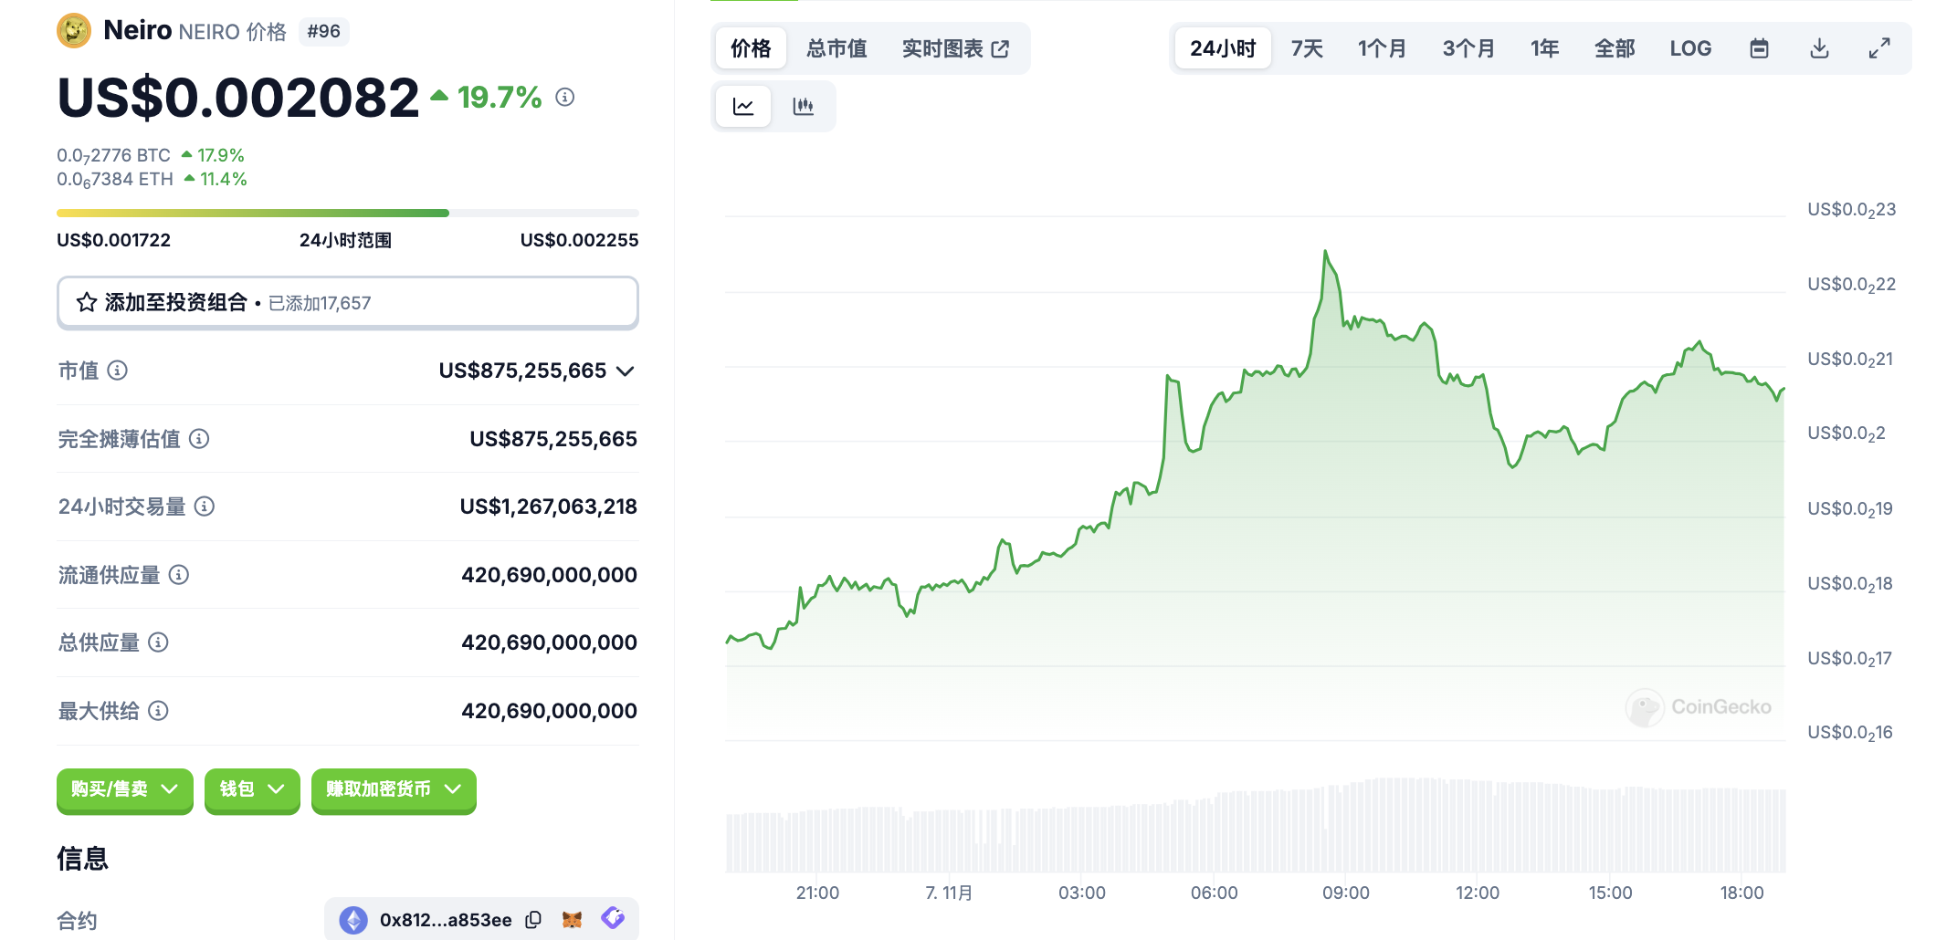This screenshot has height=940, width=1936.
Task: Select the 1个月 time range
Action: tap(1382, 48)
